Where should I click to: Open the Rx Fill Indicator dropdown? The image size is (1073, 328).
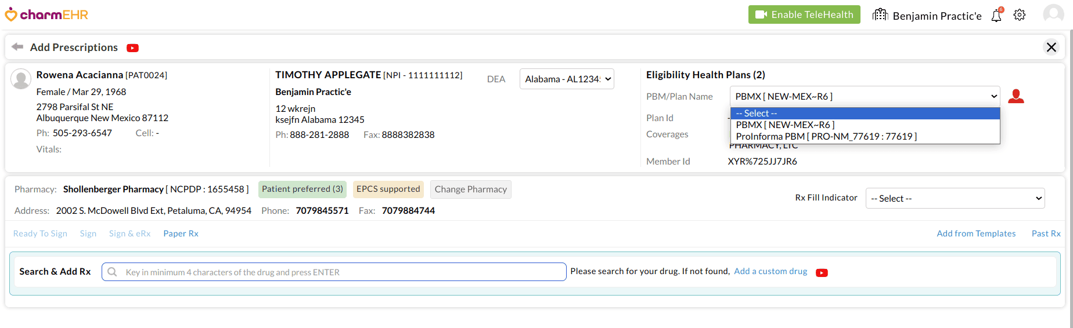tap(955, 199)
